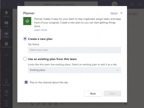This screenshot has height=108, width=144.
Task: Click the new chat compose icon
Action: [19, 4]
